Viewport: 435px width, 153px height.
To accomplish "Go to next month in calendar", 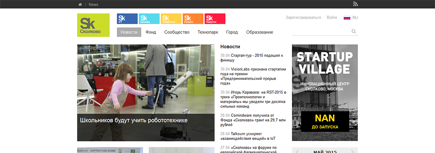I will tap(353, 152).
